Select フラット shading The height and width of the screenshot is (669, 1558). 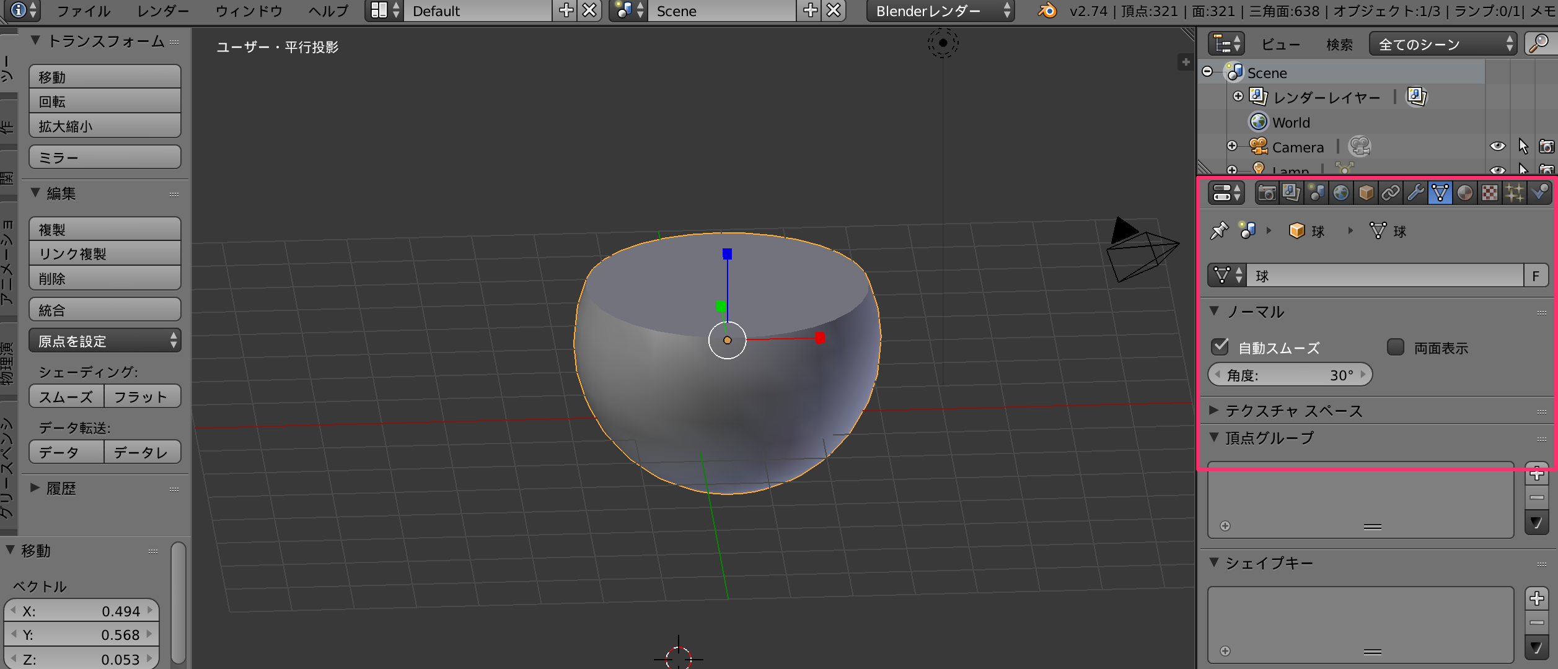pos(143,397)
